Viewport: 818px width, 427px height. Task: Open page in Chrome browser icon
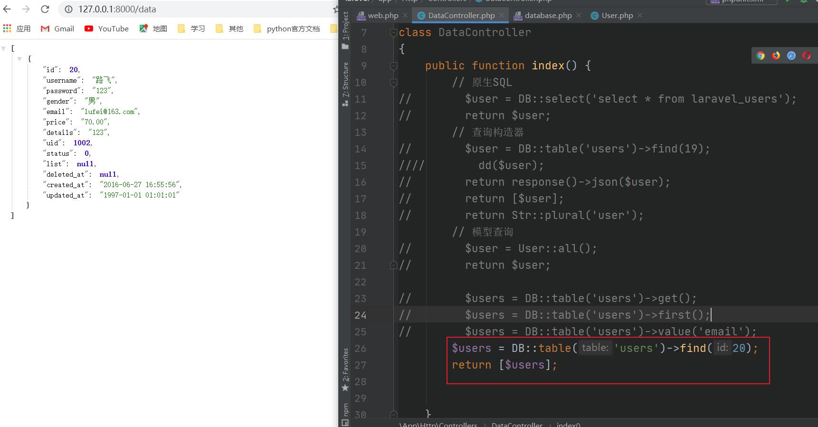[761, 56]
